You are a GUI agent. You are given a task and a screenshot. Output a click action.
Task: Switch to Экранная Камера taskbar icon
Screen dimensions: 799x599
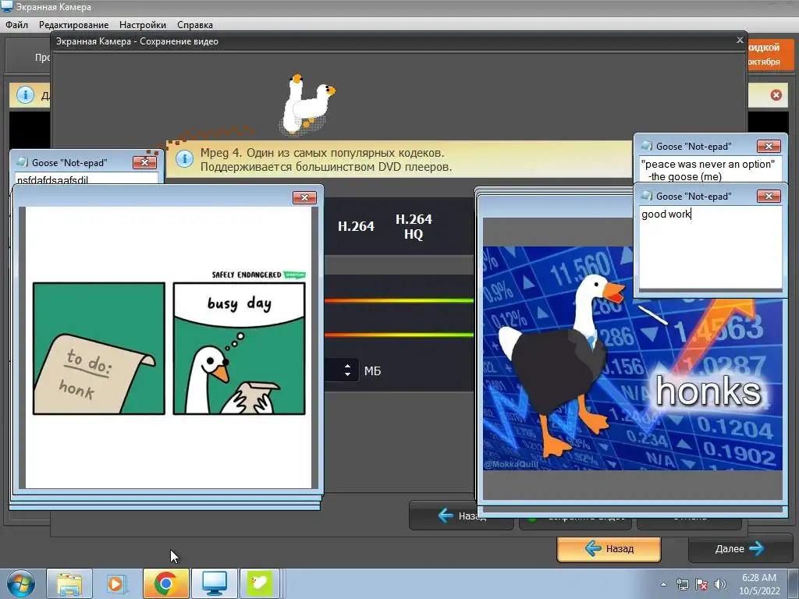click(215, 583)
